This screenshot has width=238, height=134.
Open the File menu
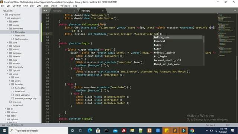click(3, 6)
